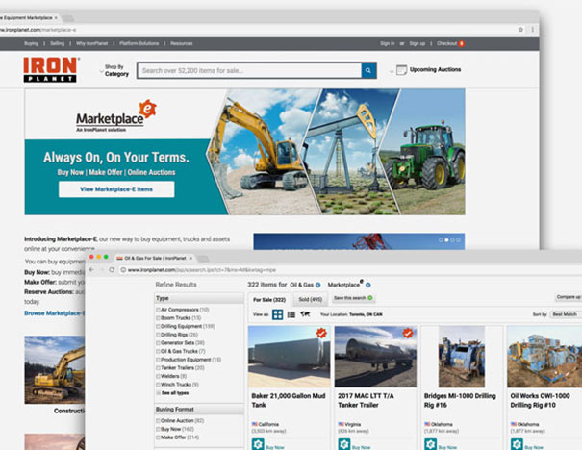This screenshot has height=450, width=582.
Task: Click the Upcoming Auctions calendar icon
Action: point(401,70)
